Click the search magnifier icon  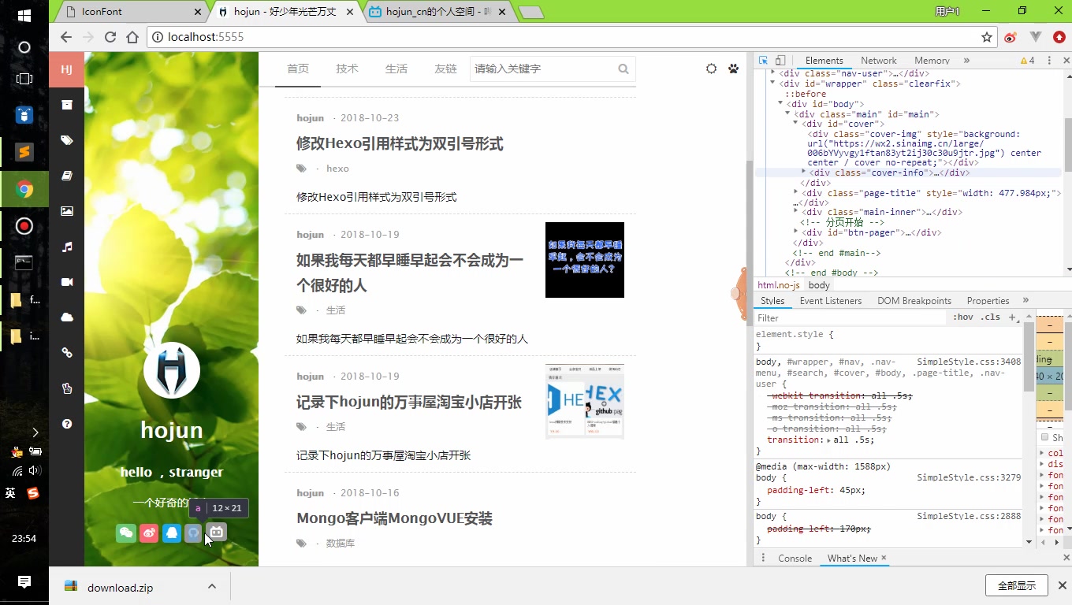point(623,69)
